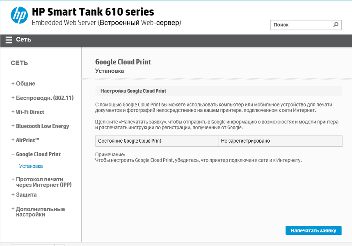Click the HP logo
The image size is (352, 246).
(x=18, y=16)
